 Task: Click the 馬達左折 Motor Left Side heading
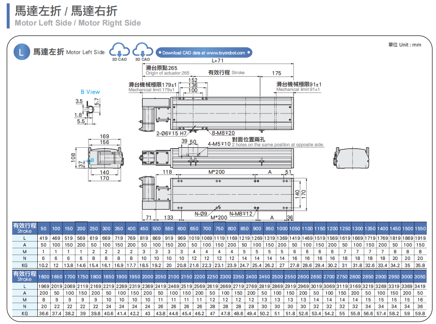69,52
